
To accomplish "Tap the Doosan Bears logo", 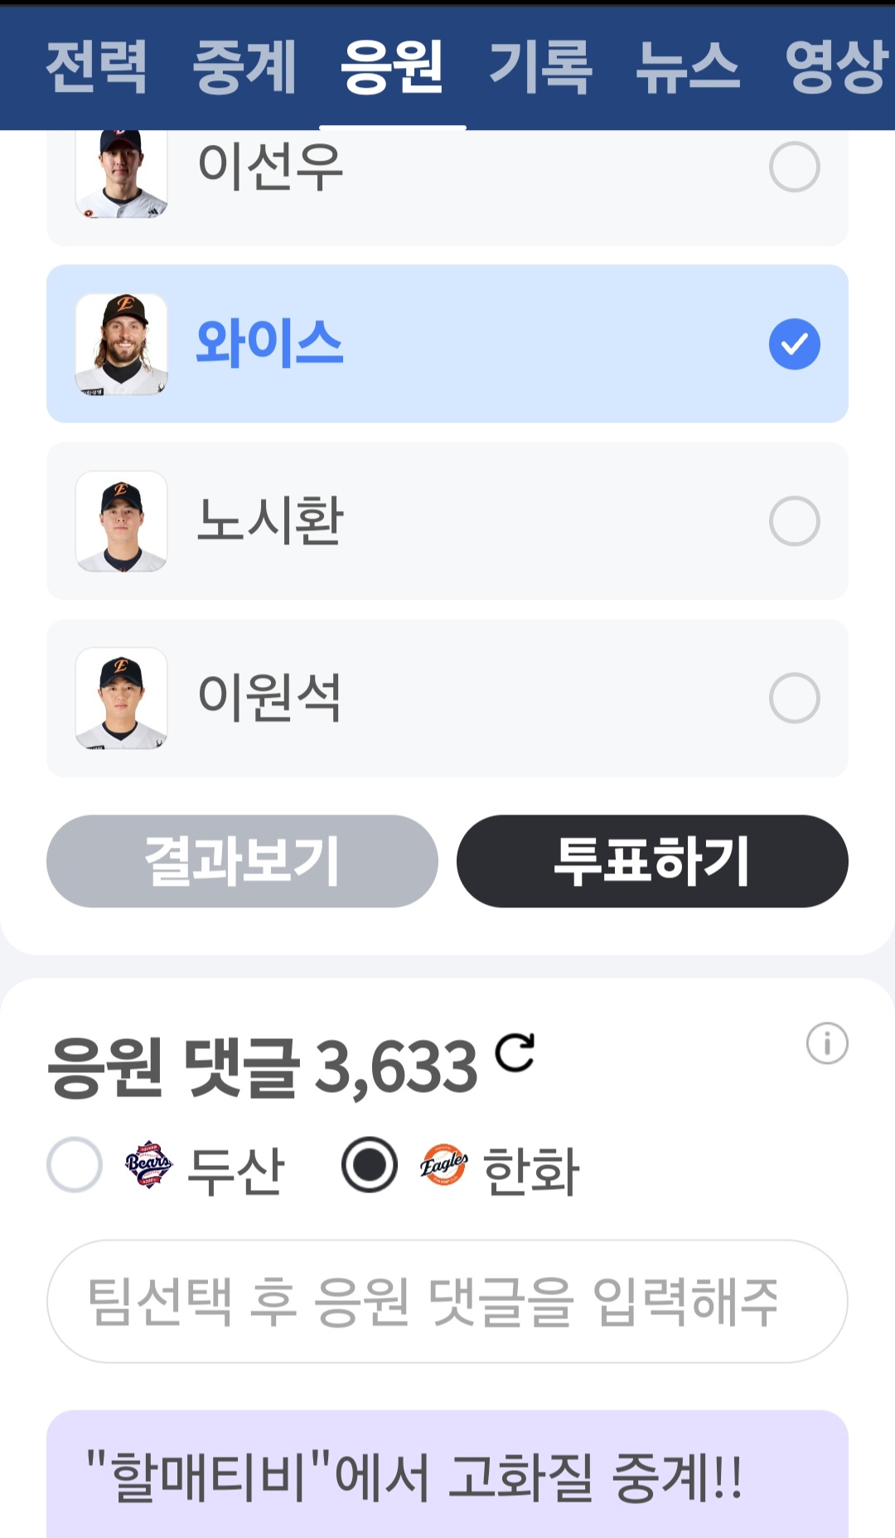I will coord(148,1164).
